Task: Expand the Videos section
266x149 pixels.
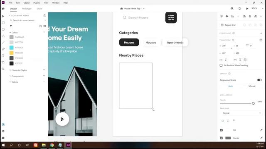Action: [10, 82]
